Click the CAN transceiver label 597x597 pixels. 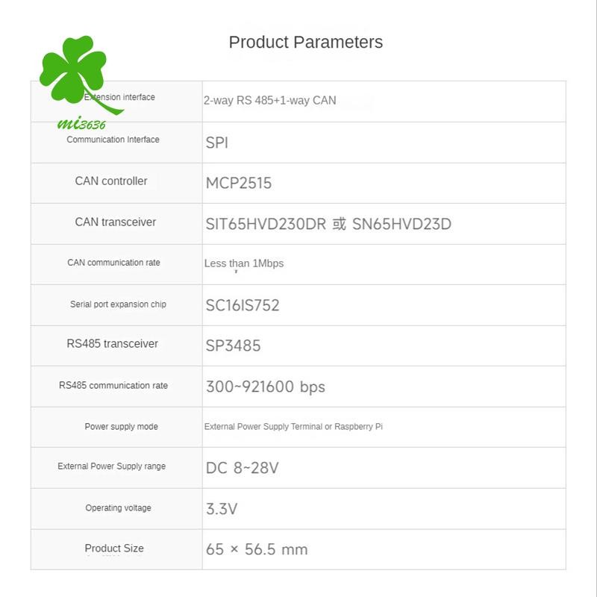tap(116, 222)
